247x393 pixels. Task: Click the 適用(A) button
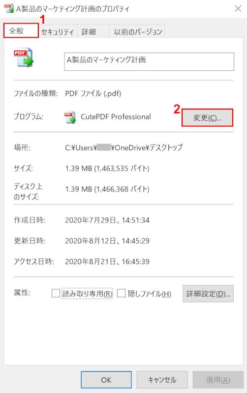218,380
